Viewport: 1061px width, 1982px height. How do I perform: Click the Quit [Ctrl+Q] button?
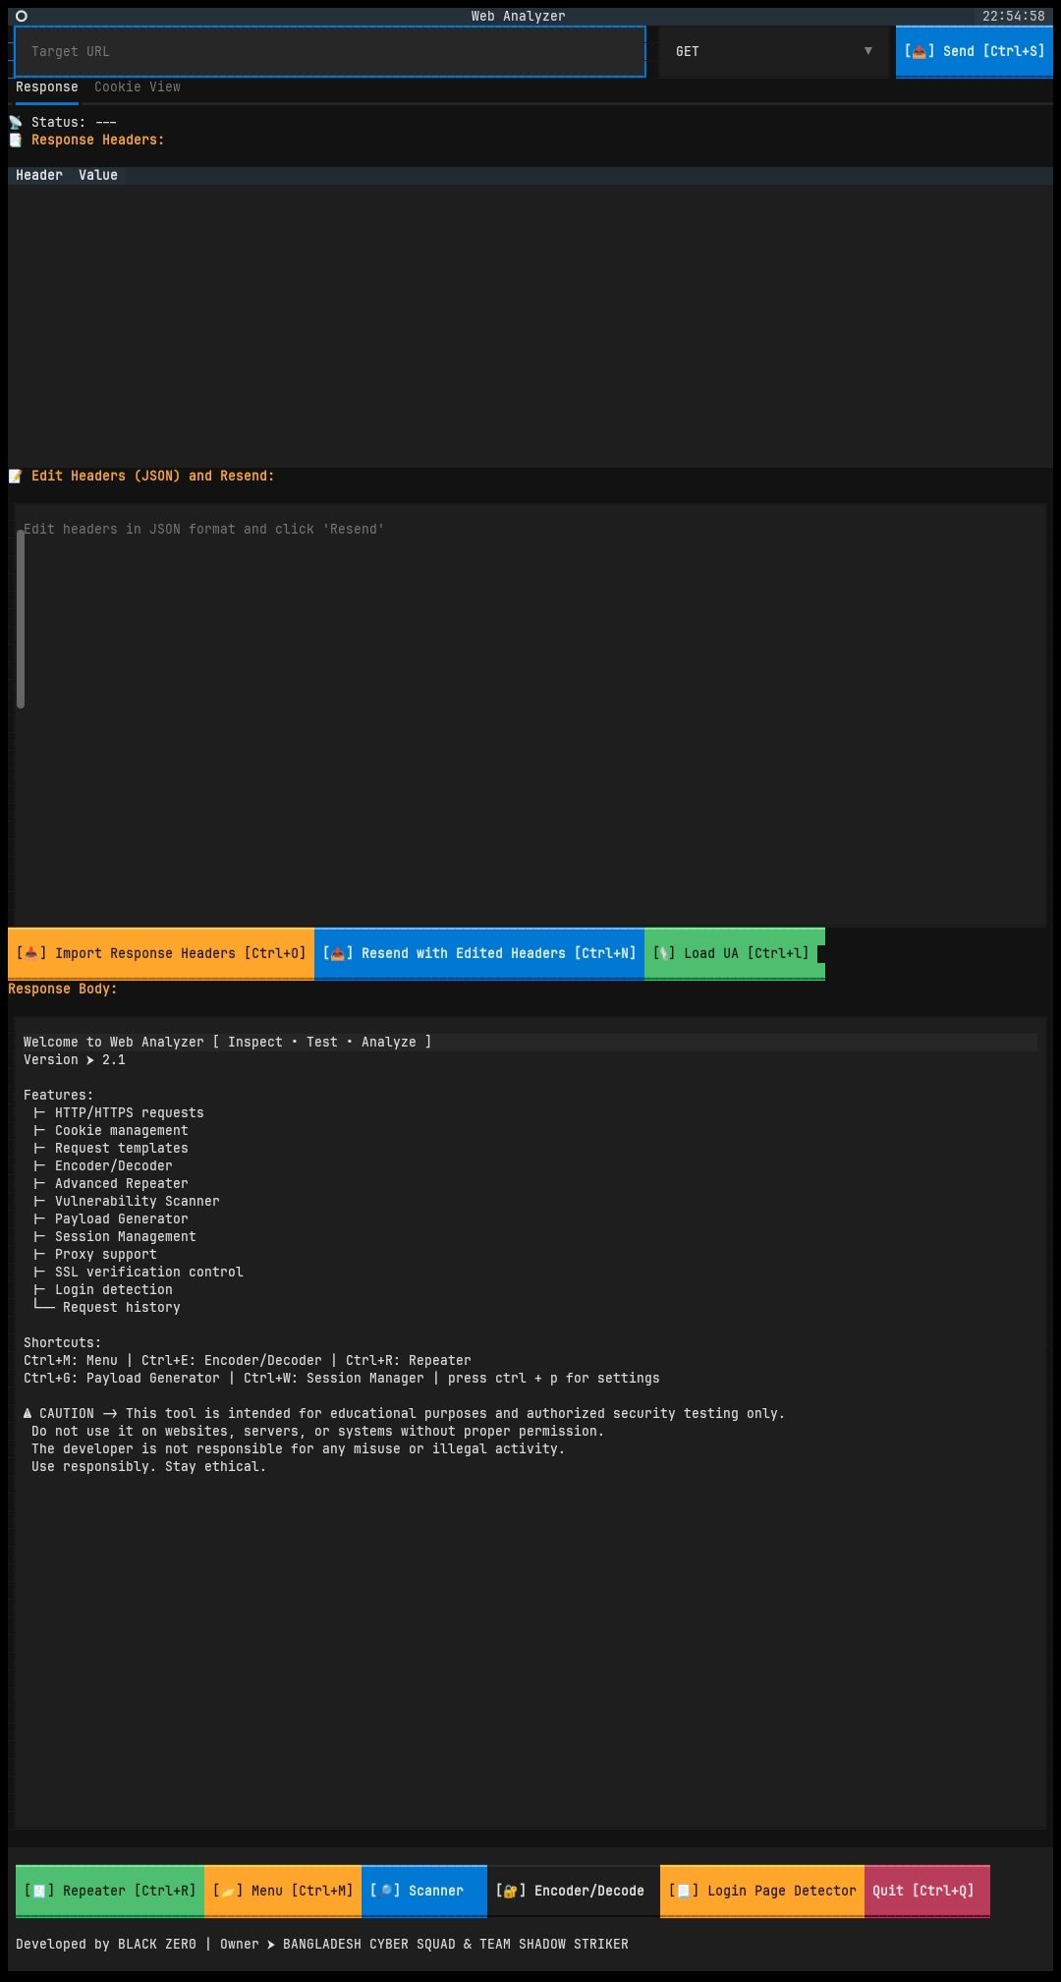tap(927, 1891)
